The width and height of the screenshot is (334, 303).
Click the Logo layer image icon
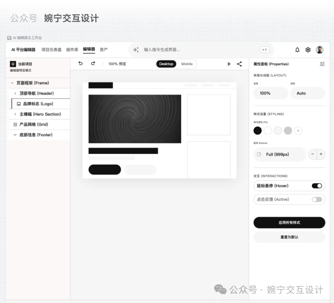[x=19, y=104]
